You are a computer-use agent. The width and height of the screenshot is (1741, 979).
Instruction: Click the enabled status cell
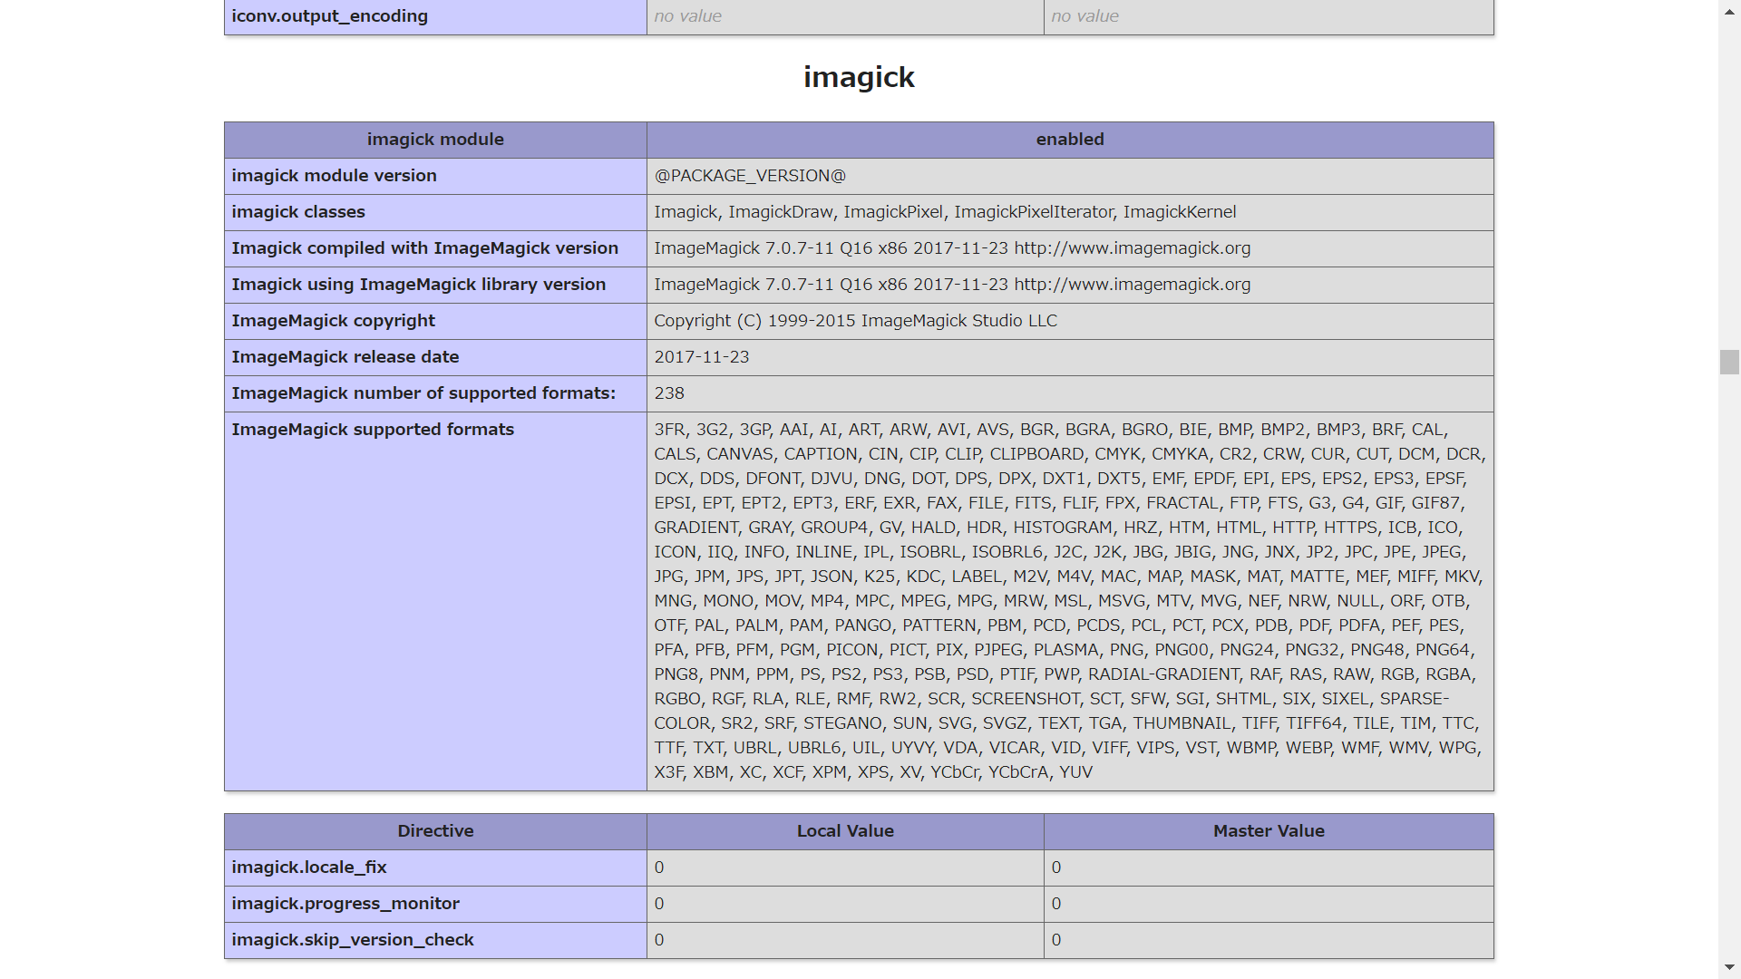click(x=1070, y=140)
